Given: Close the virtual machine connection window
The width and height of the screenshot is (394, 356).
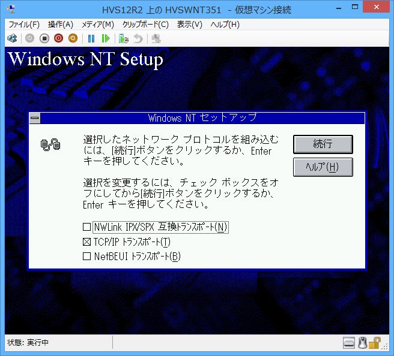Looking at the screenshot, I should click(376, 7).
